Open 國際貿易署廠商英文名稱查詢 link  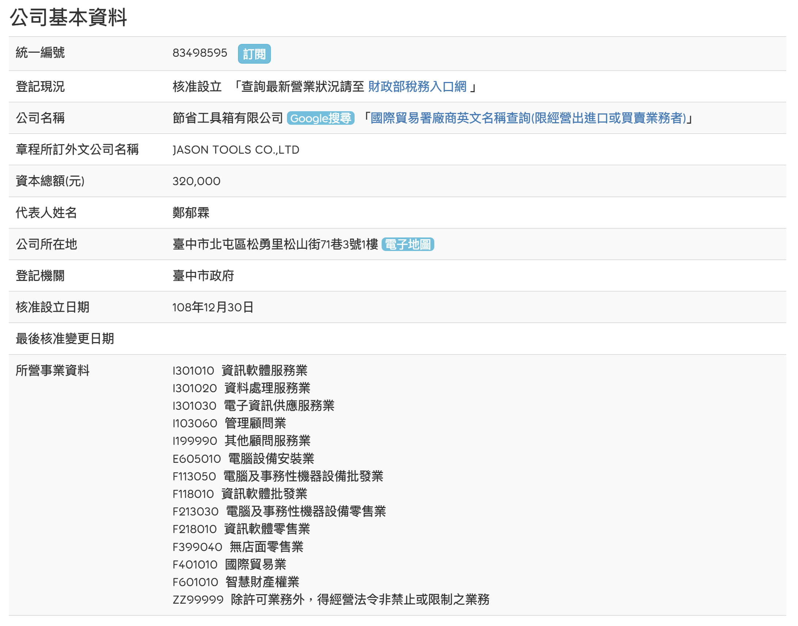click(x=528, y=118)
